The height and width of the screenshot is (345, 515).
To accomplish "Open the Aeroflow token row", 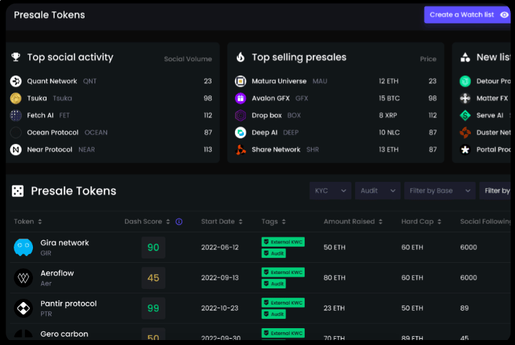I will click(x=260, y=278).
